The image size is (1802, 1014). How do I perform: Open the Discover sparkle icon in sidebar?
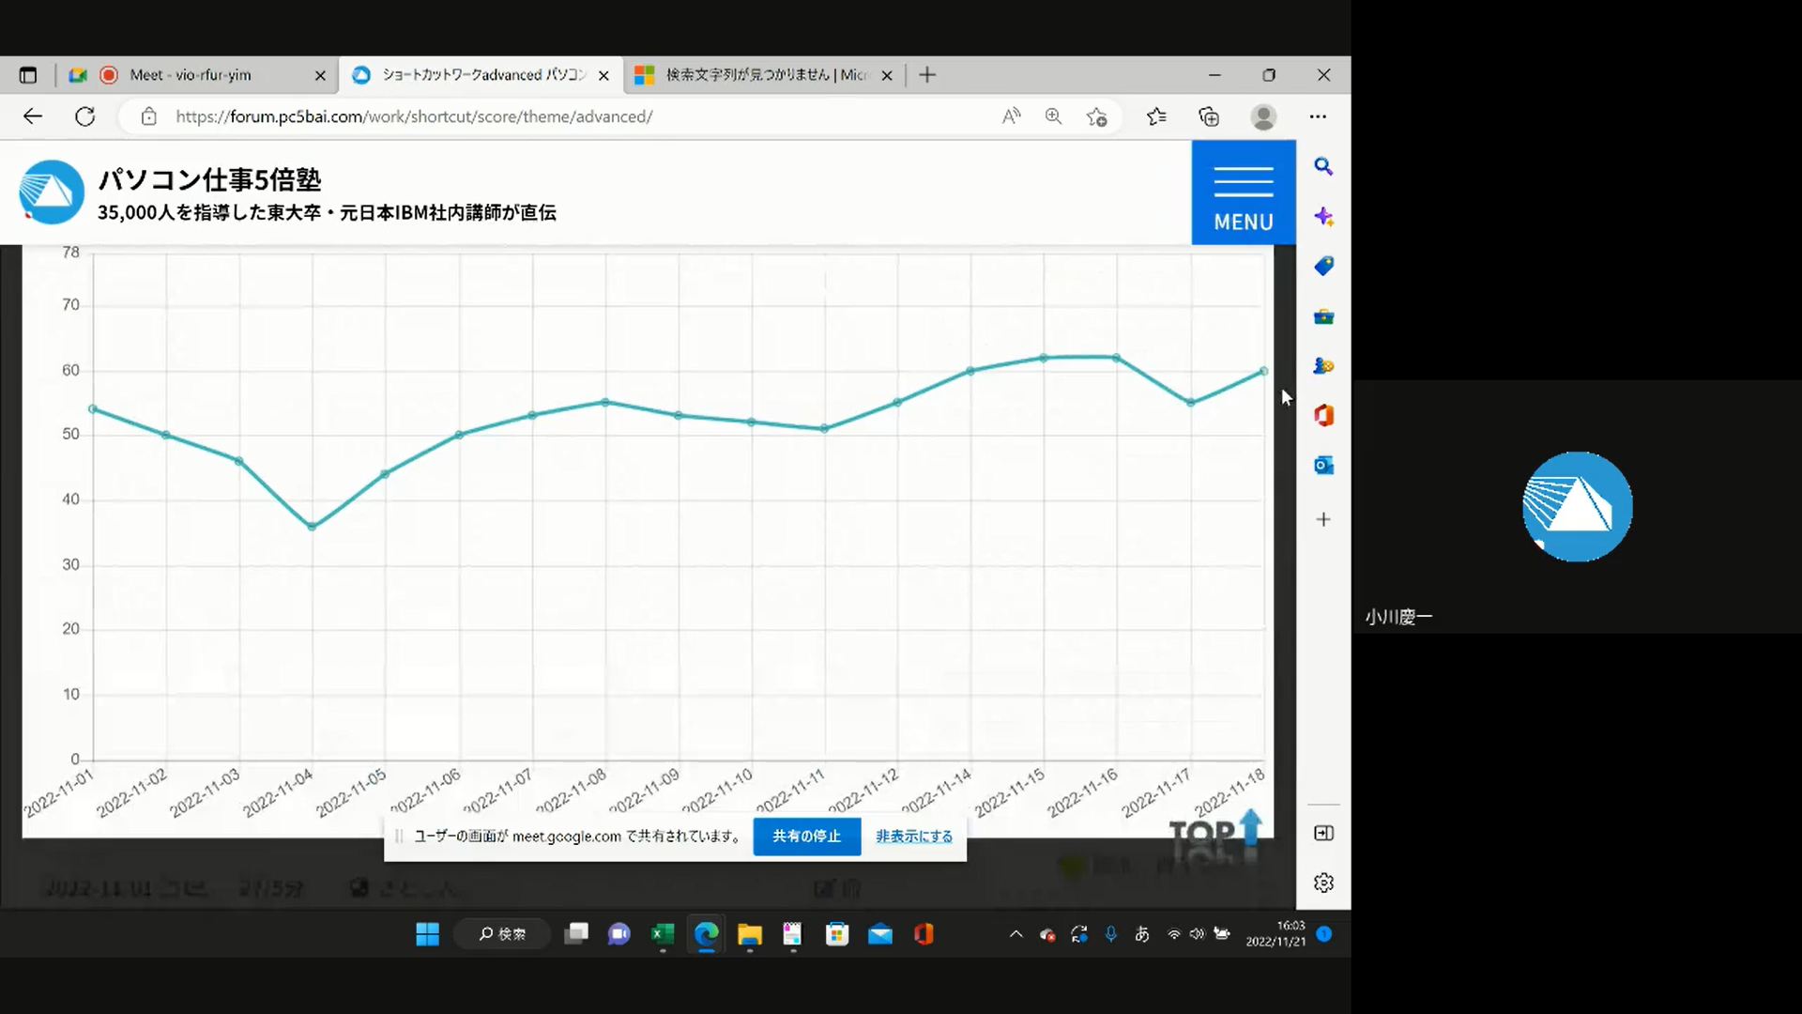pos(1323,217)
